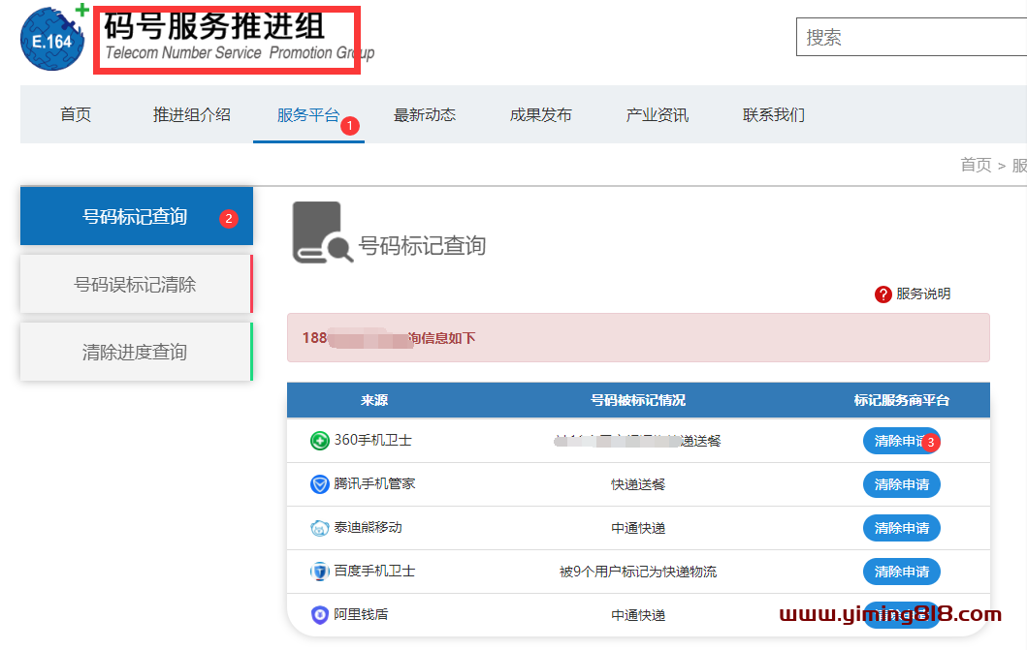The image size is (1027, 650).
Task: Open the 首页 navigation tab
Action: click(x=76, y=115)
